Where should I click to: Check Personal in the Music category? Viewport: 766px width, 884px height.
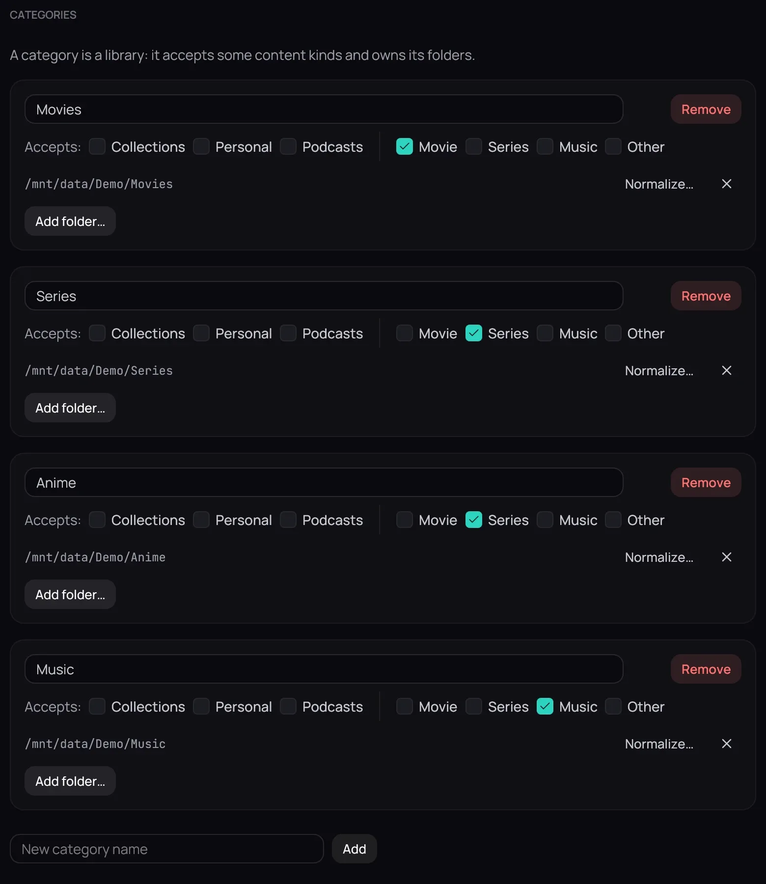tap(201, 706)
